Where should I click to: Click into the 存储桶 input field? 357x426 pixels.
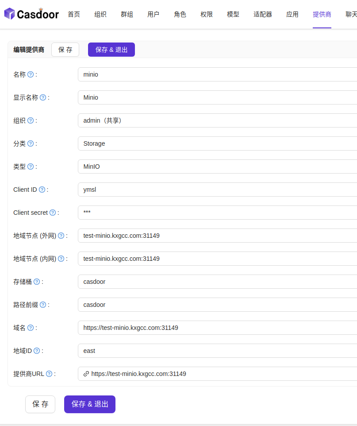177,281
